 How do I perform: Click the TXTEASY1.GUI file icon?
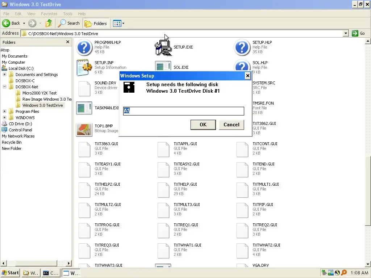[x=84, y=169]
